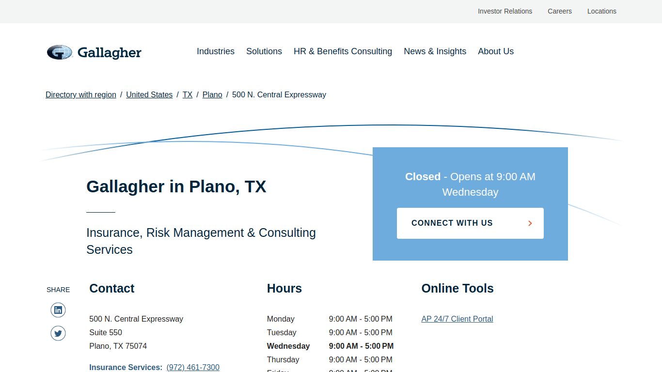662x372 pixels.
Task: Open the Industries menu
Action: point(216,51)
